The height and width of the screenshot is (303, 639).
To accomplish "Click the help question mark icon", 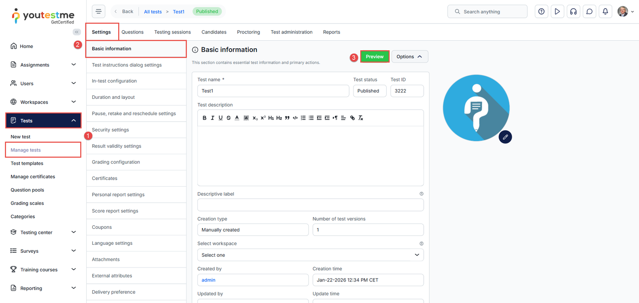I will [541, 12].
